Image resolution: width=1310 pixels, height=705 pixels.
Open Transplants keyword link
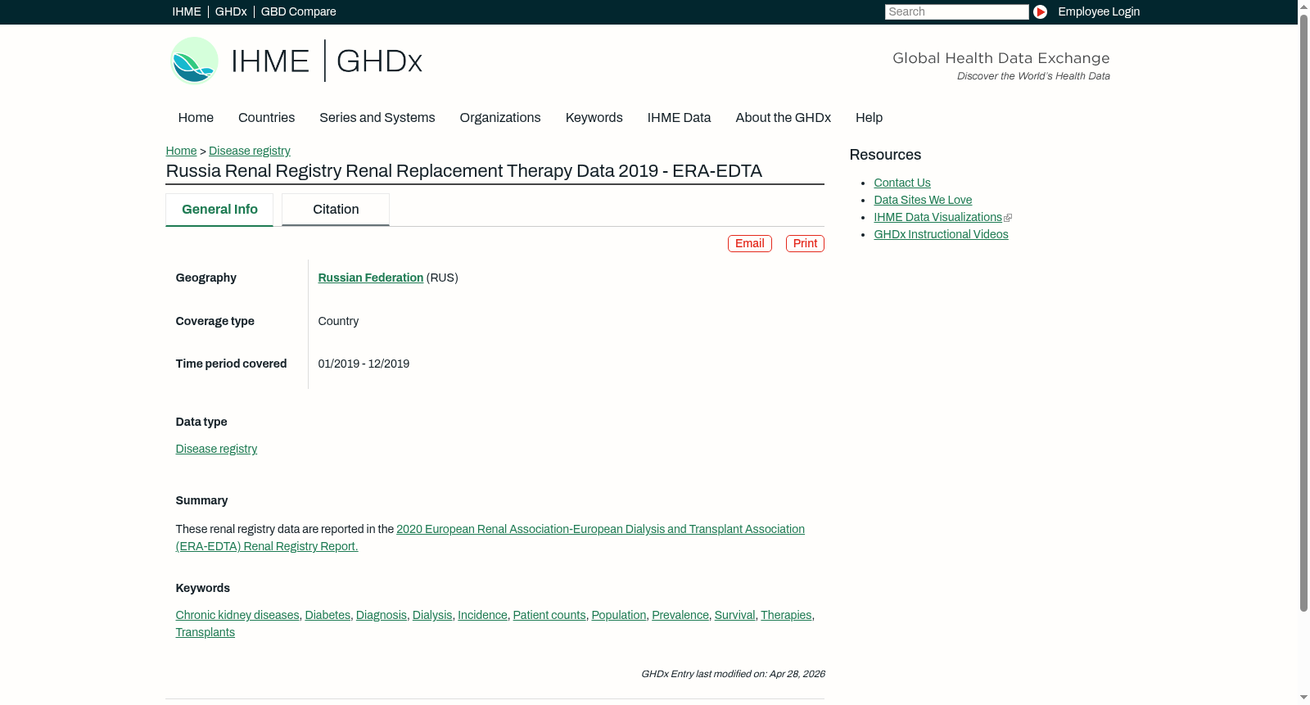205,632
